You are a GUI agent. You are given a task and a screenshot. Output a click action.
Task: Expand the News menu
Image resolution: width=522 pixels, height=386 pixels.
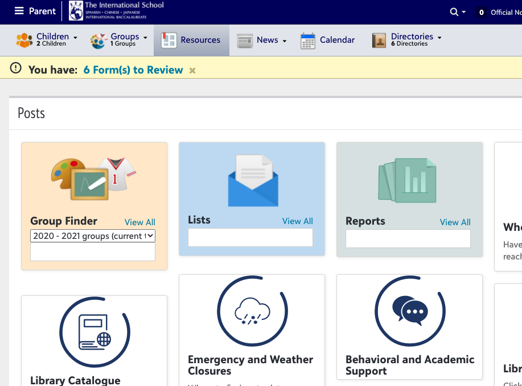262,40
